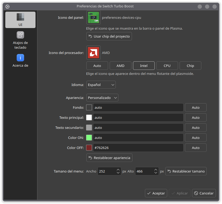Click the Aplicar button
This screenshot has width=222, height=204.
pyautogui.click(x=180, y=193)
